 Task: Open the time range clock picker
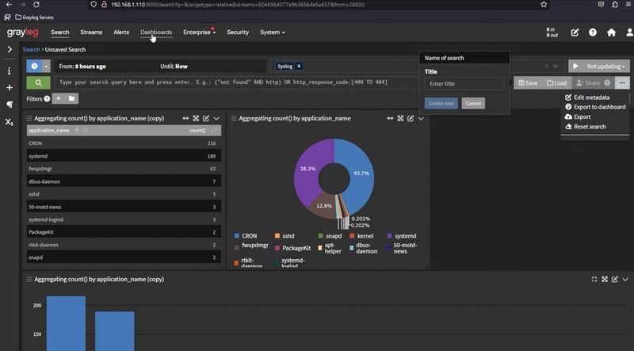[34, 66]
